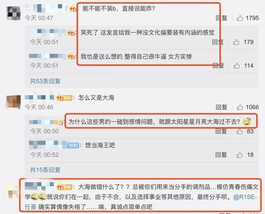The height and width of the screenshot is (214, 265).
Task: Expand the 共53条回复 reply thread
Action: click(x=45, y=81)
